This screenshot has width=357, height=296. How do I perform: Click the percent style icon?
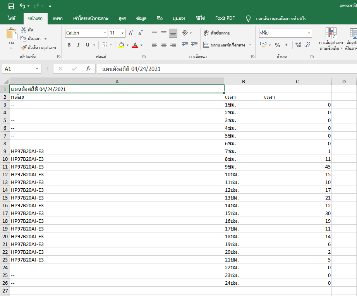pos(277,45)
